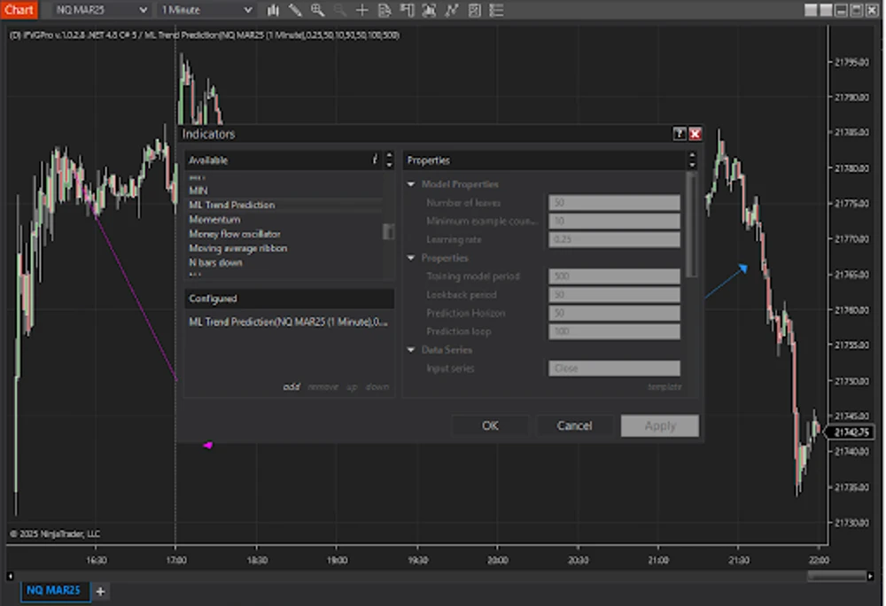Switch to the NQ MAR25 chart tab
Screen dimensions: 886x606
tap(54, 590)
